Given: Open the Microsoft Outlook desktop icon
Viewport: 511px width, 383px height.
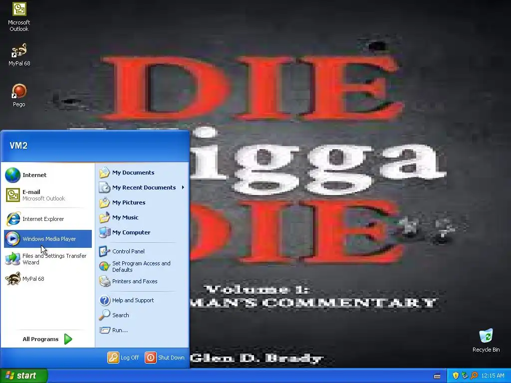Looking at the screenshot, I should [19, 17].
